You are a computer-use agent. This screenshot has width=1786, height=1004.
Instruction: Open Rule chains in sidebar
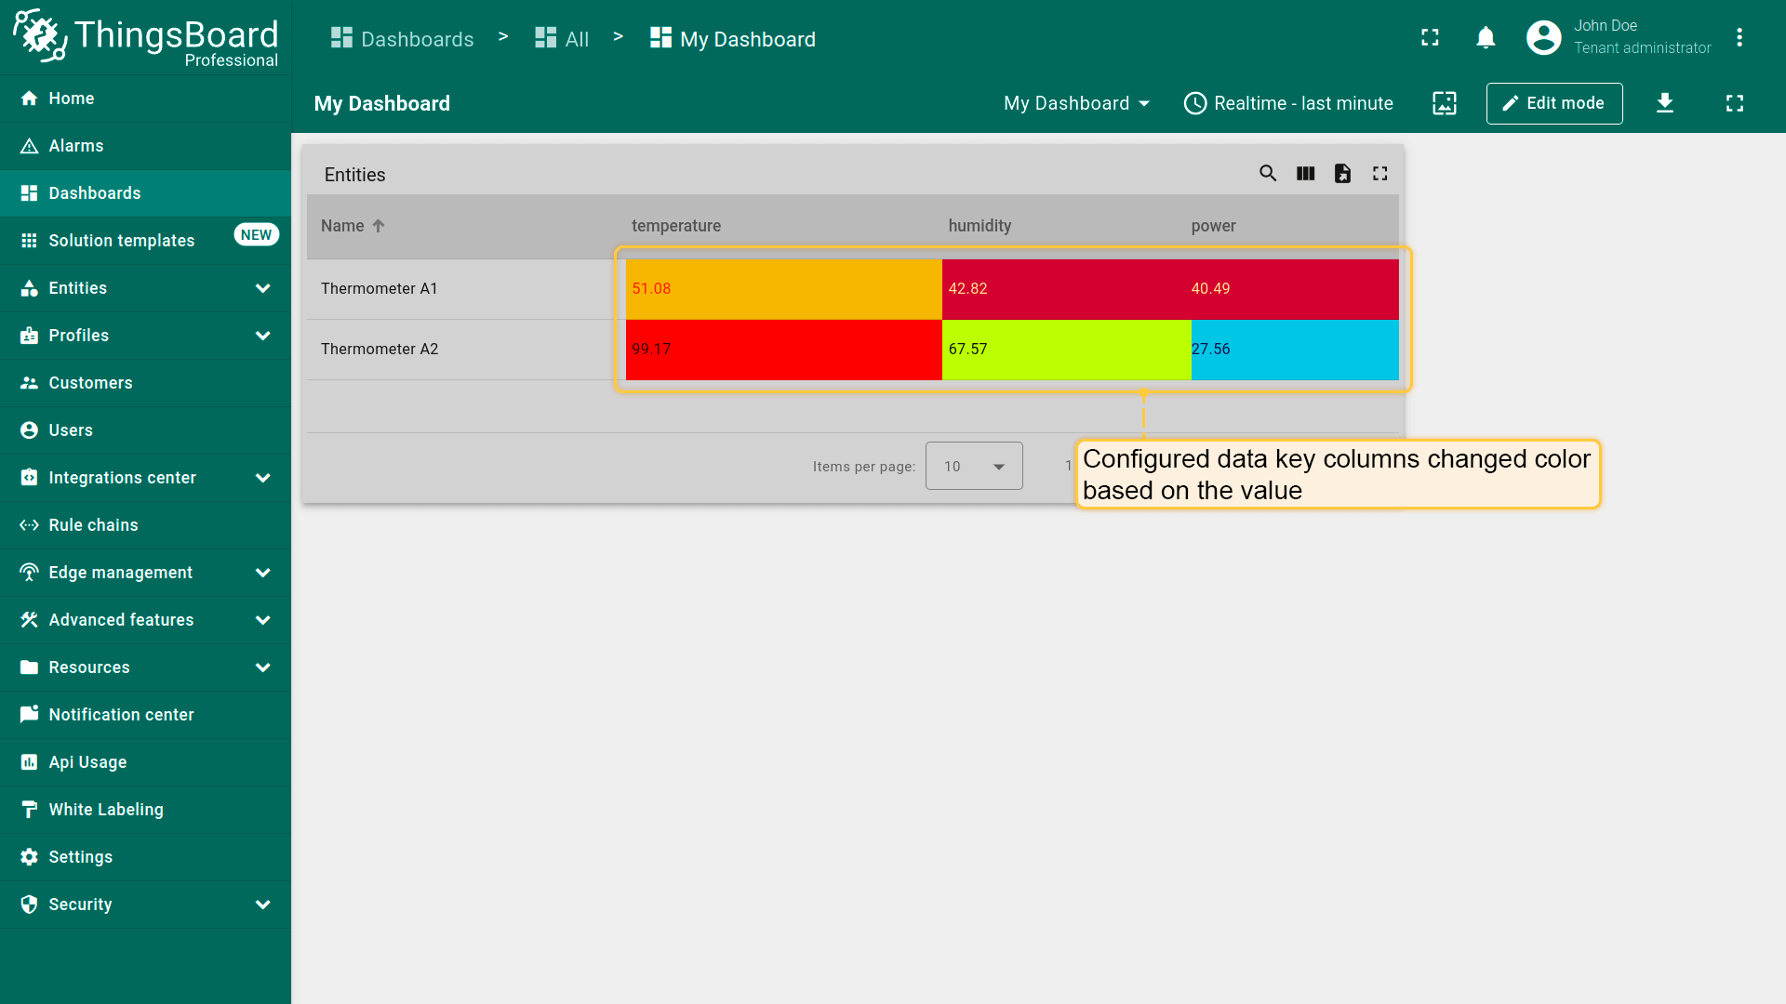coord(93,525)
